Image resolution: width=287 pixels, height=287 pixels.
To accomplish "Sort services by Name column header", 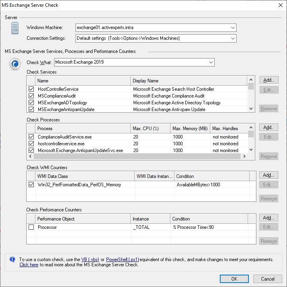I will tap(83, 81).
